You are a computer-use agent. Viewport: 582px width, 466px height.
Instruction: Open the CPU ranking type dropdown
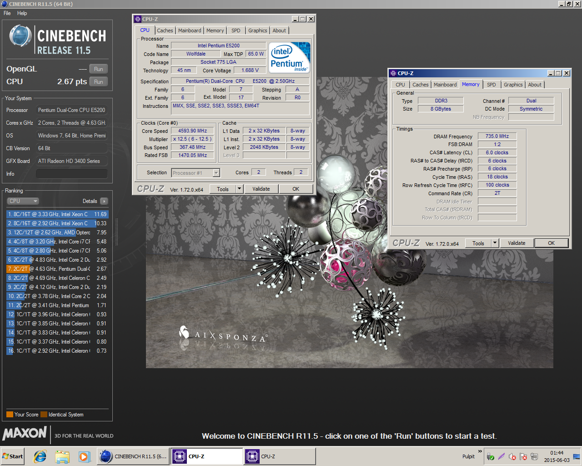23,201
